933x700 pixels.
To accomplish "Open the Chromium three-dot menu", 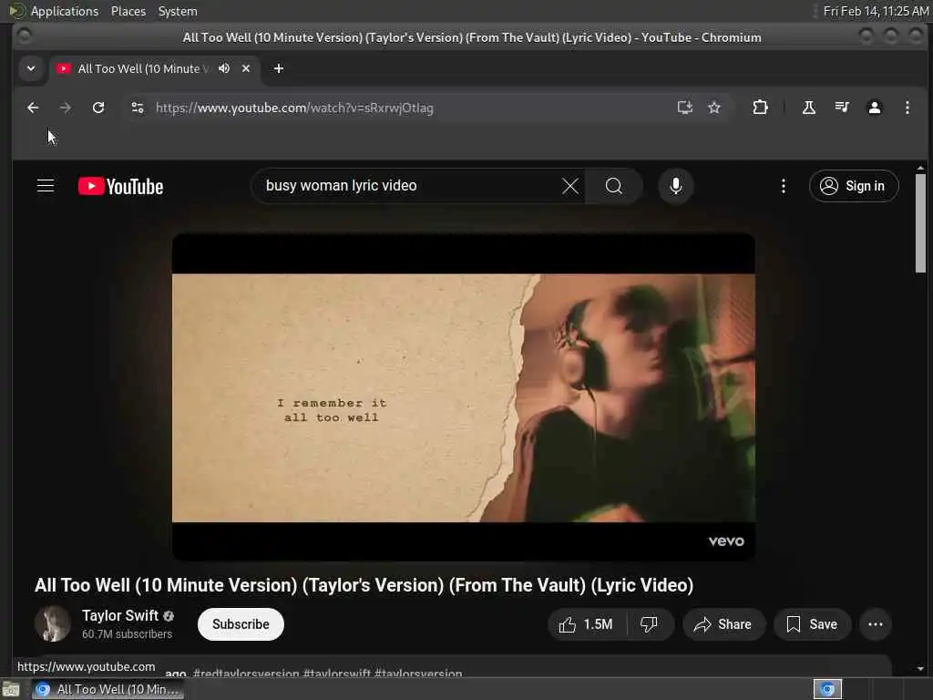I will [x=907, y=108].
